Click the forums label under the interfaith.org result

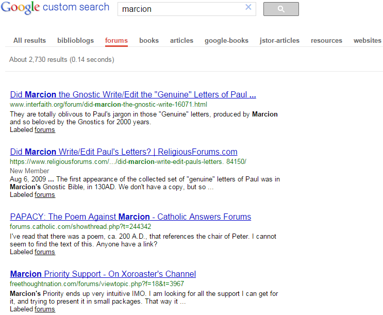[x=45, y=130]
